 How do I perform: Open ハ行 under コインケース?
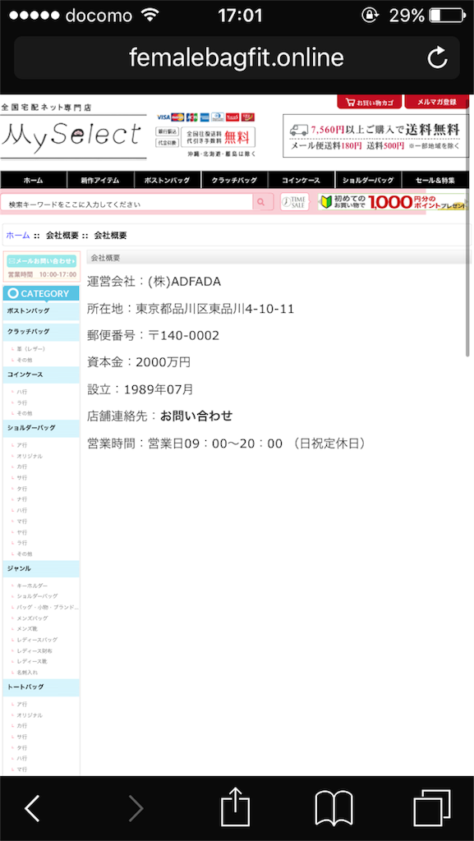(x=22, y=392)
